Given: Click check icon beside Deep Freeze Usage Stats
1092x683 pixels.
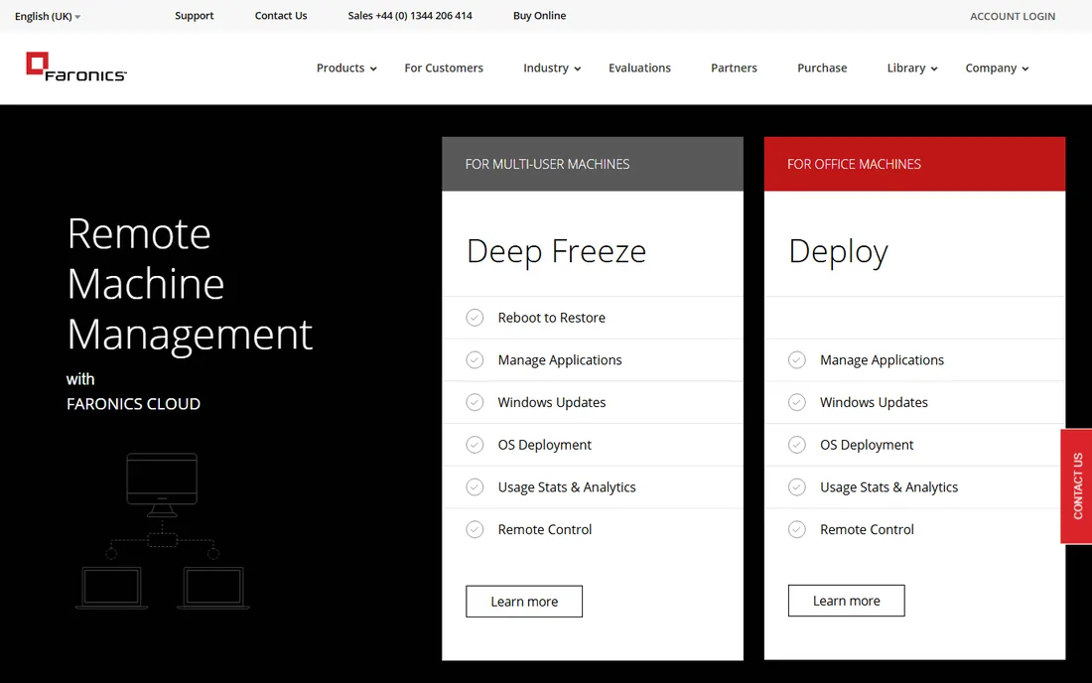Looking at the screenshot, I should click(475, 487).
